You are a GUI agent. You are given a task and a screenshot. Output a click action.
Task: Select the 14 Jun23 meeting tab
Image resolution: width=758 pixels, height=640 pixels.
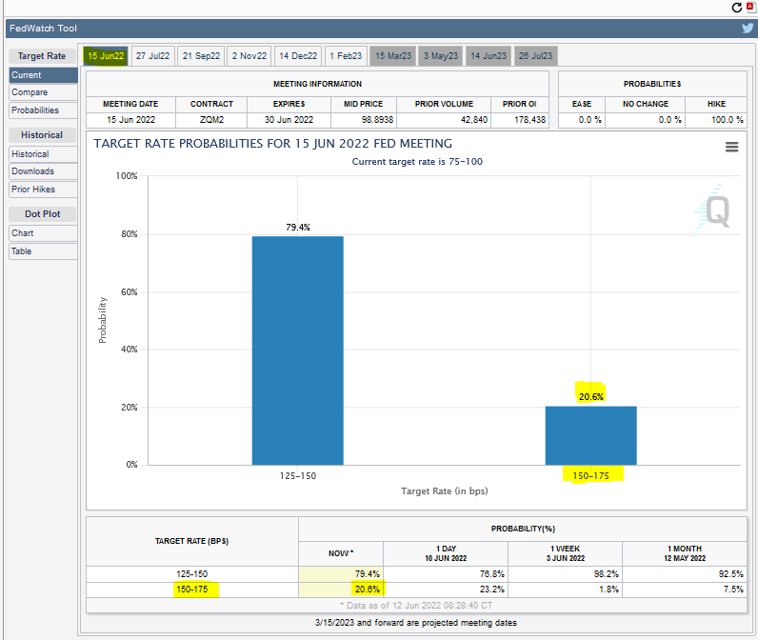coord(489,56)
